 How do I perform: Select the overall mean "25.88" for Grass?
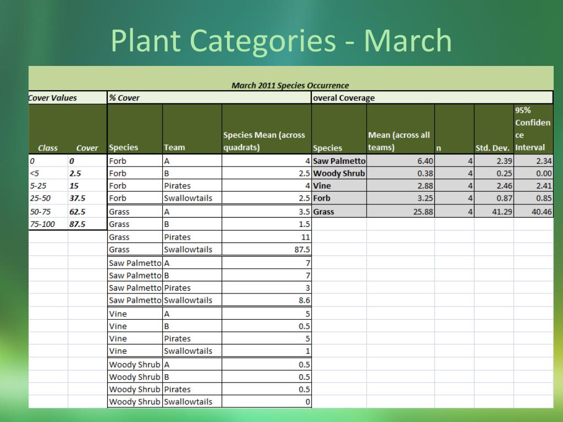pyautogui.click(x=423, y=212)
